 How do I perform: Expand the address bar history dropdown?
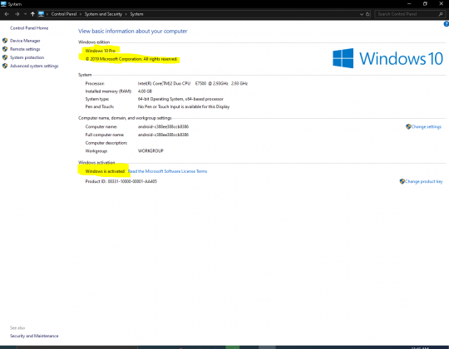pyautogui.click(x=362, y=14)
